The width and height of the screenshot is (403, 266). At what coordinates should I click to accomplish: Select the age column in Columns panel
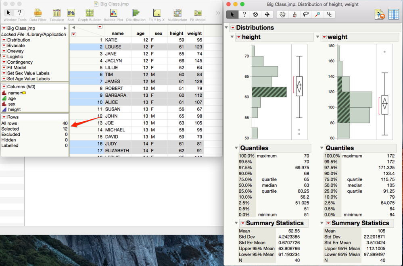click(12, 99)
